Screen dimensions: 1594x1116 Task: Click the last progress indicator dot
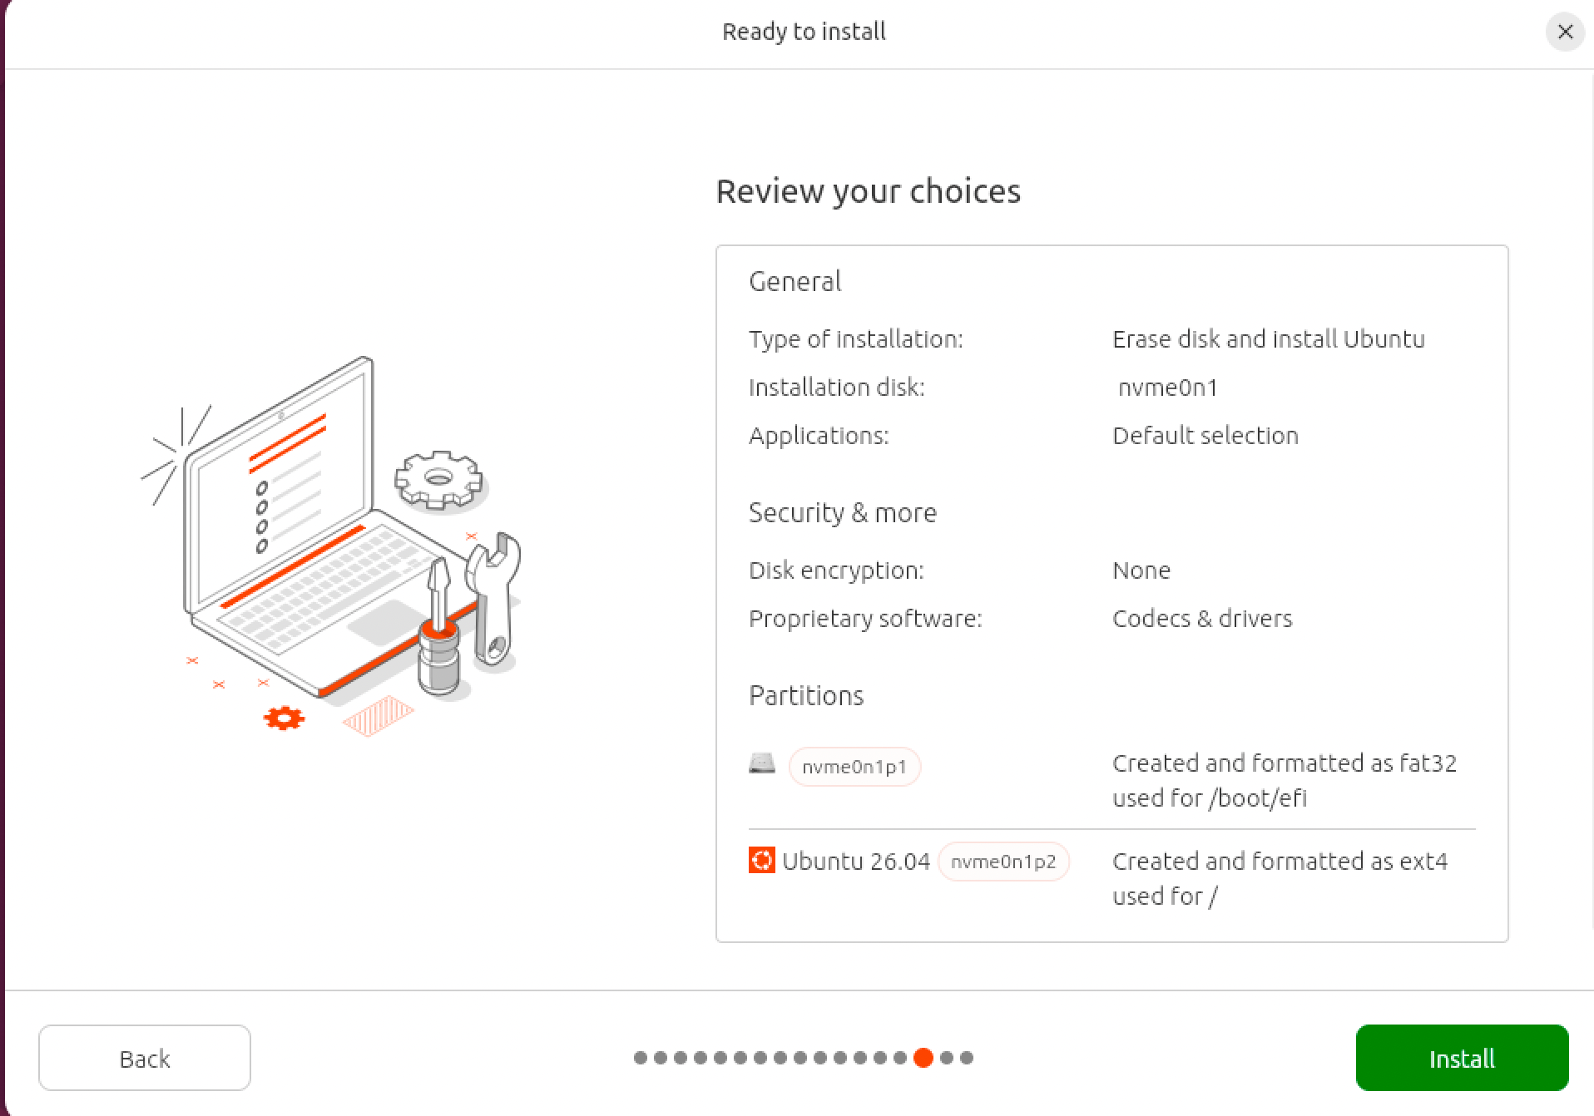pos(966,1058)
